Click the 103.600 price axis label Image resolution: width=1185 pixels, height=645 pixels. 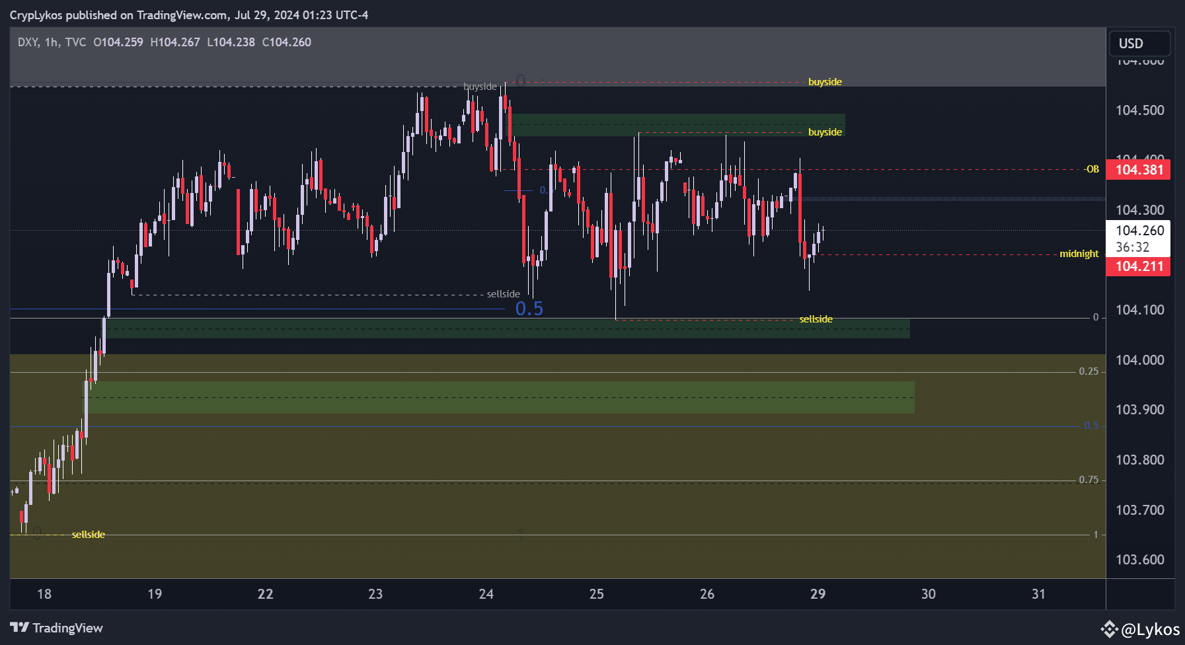point(1140,560)
